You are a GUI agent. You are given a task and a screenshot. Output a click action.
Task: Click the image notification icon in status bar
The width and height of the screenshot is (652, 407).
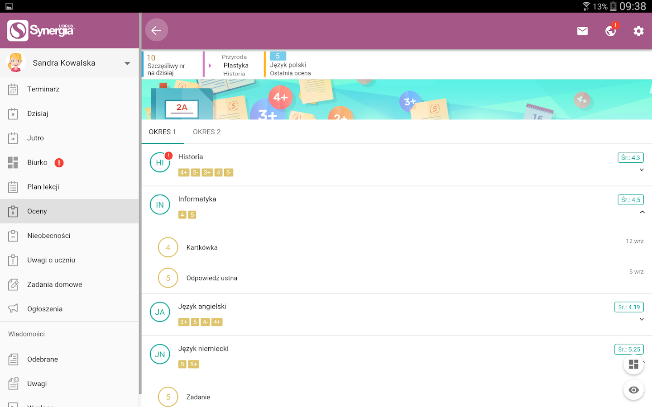[x=9, y=6]
